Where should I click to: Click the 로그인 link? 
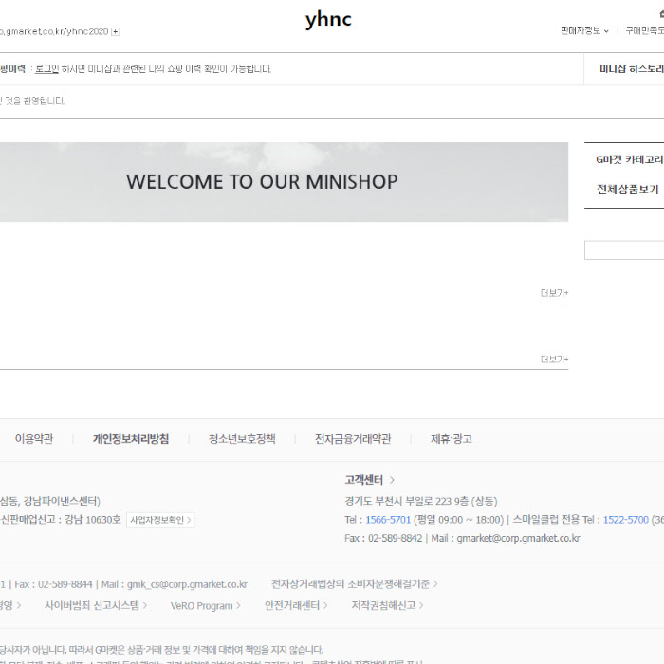(x=46, y=69)
